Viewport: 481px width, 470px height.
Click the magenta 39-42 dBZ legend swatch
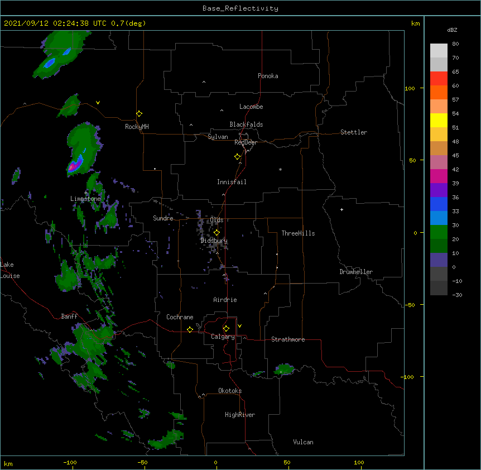tap(439, 176)
